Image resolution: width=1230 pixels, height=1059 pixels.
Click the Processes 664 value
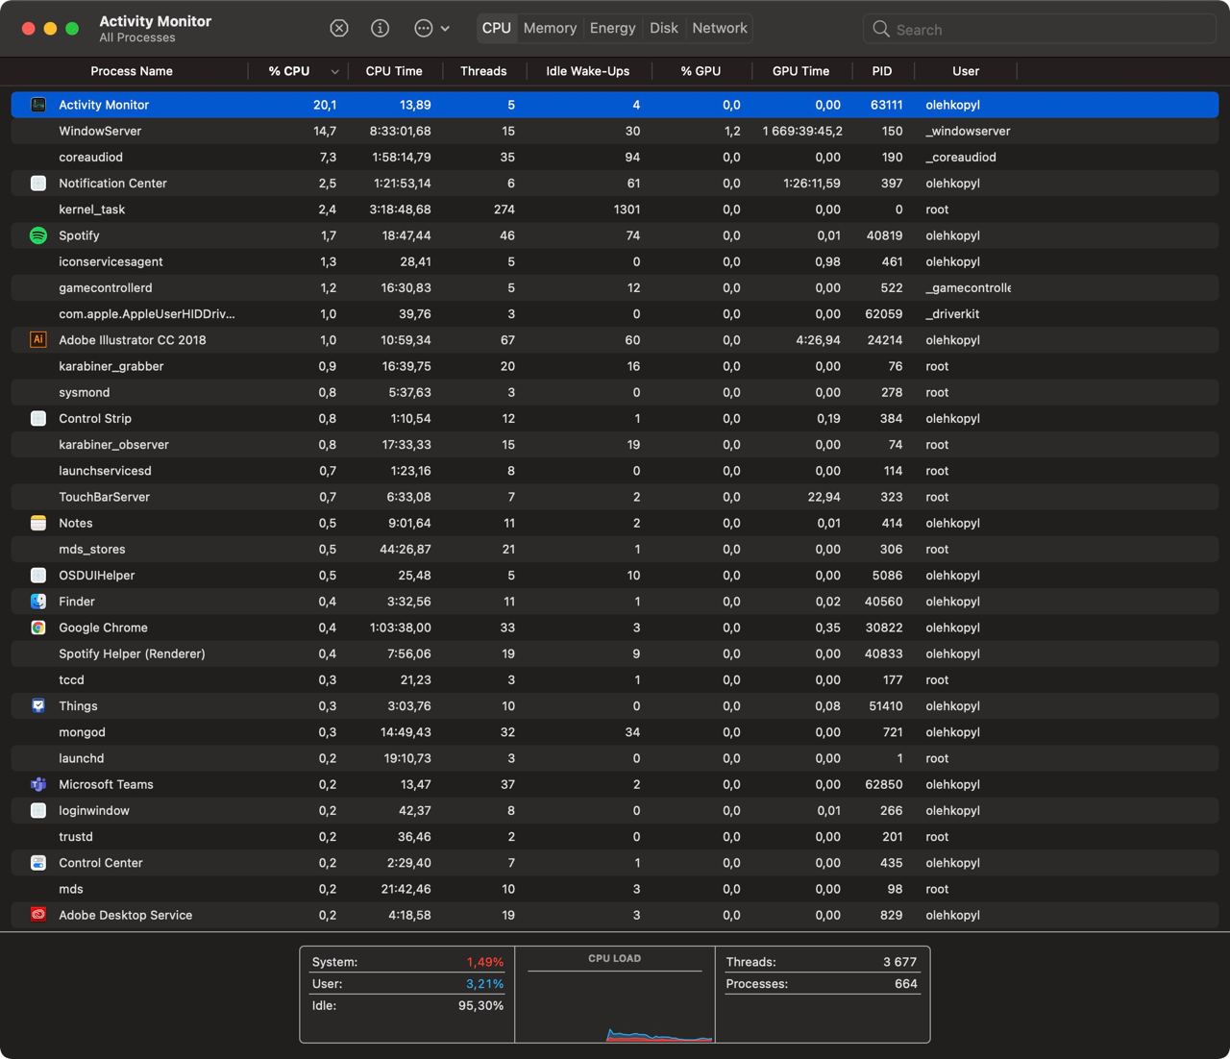(906, 984)
